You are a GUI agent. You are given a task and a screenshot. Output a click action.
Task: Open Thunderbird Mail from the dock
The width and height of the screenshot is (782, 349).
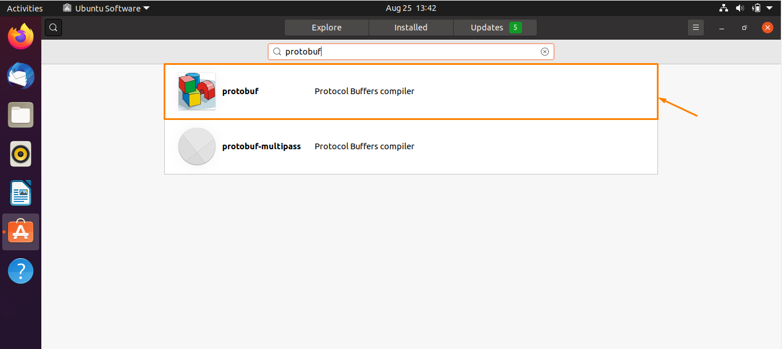click(21, 76)
